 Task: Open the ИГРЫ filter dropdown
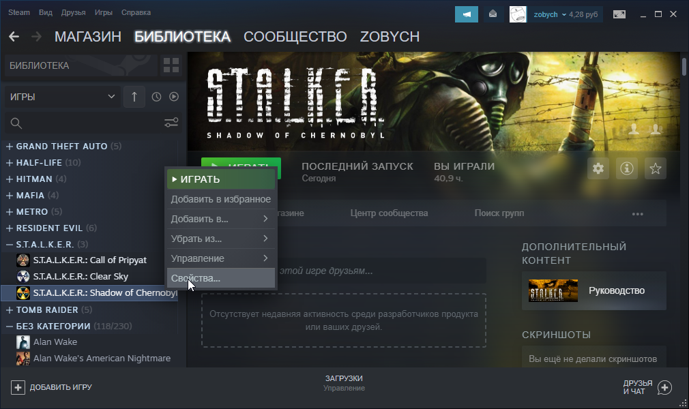point(62,97)
